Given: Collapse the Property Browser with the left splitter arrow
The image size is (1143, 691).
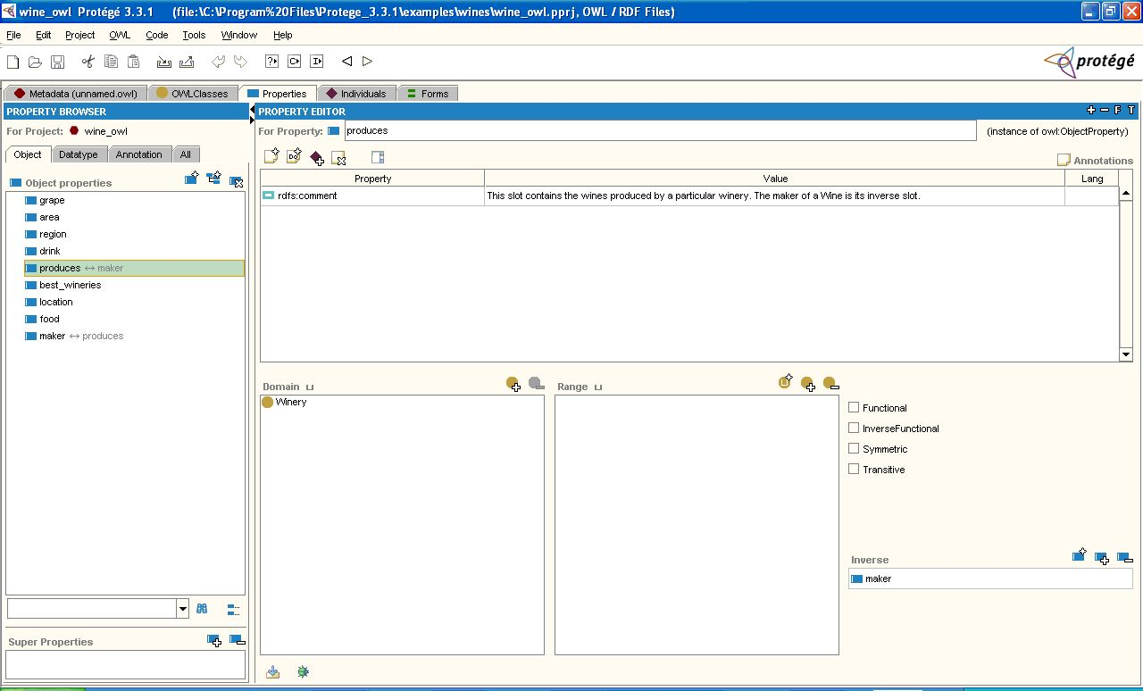Looking at the screenshot, I should click(252, 111).
